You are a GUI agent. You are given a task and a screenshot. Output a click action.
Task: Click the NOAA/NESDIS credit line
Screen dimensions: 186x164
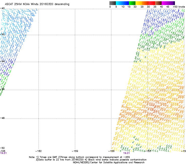point(109,162)
